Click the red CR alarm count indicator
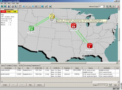The image size is (122, 90). (3, 11)
